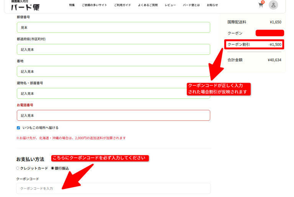
Task: Open よくあるご質問 page
Action: point(147,5)
